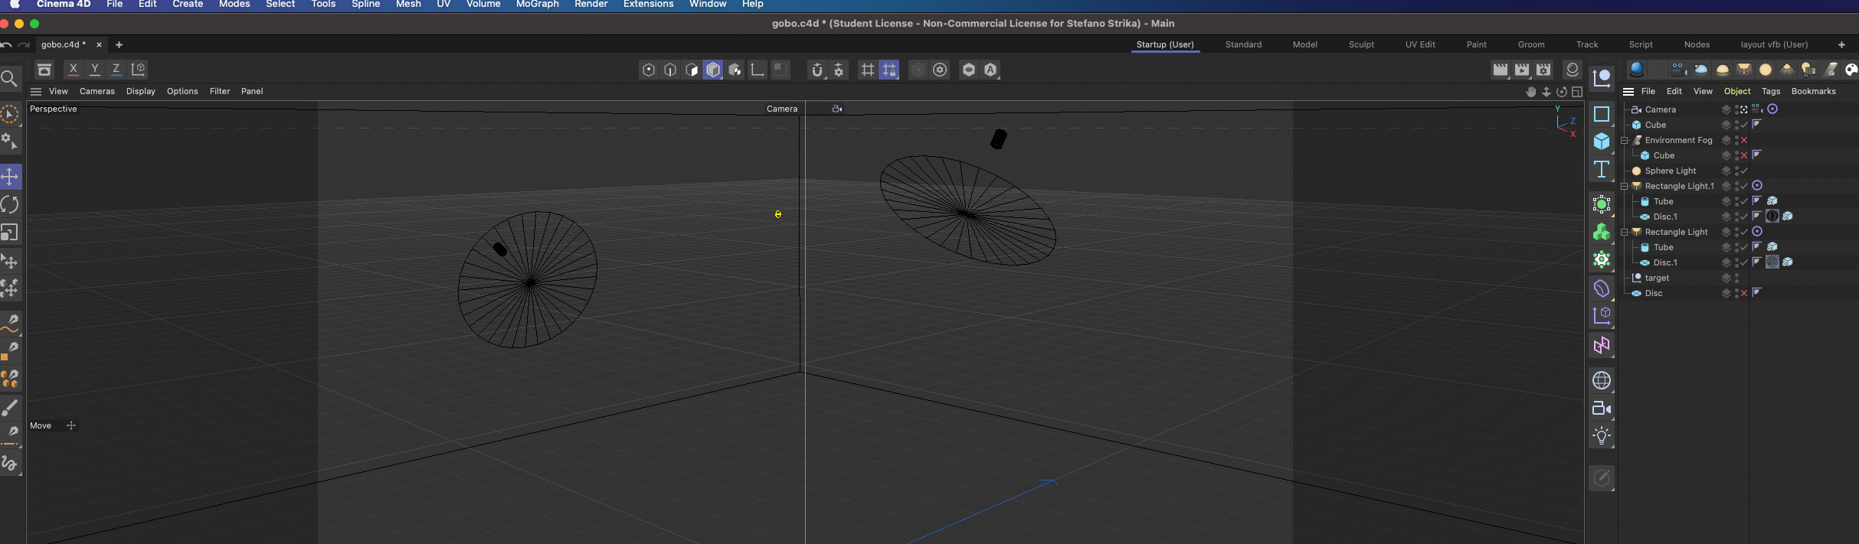Click the Light bulb icon in side palette
Image resolution: width=1859 pixels, height=544 pixels.
1601,436
